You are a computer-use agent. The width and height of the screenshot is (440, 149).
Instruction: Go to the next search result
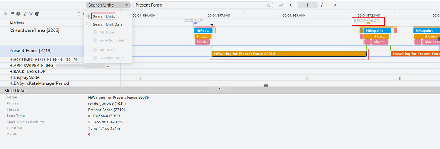(335, 5)
